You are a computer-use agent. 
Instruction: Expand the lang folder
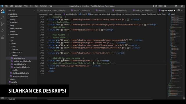[12, 25]
